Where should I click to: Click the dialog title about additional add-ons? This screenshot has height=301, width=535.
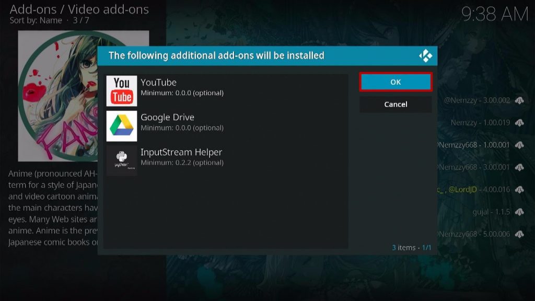click(x=216, y=55)
